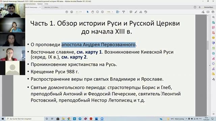Open the Fenster menu
This screenshot has height=121, width=216.
click(x=40, y=4)
